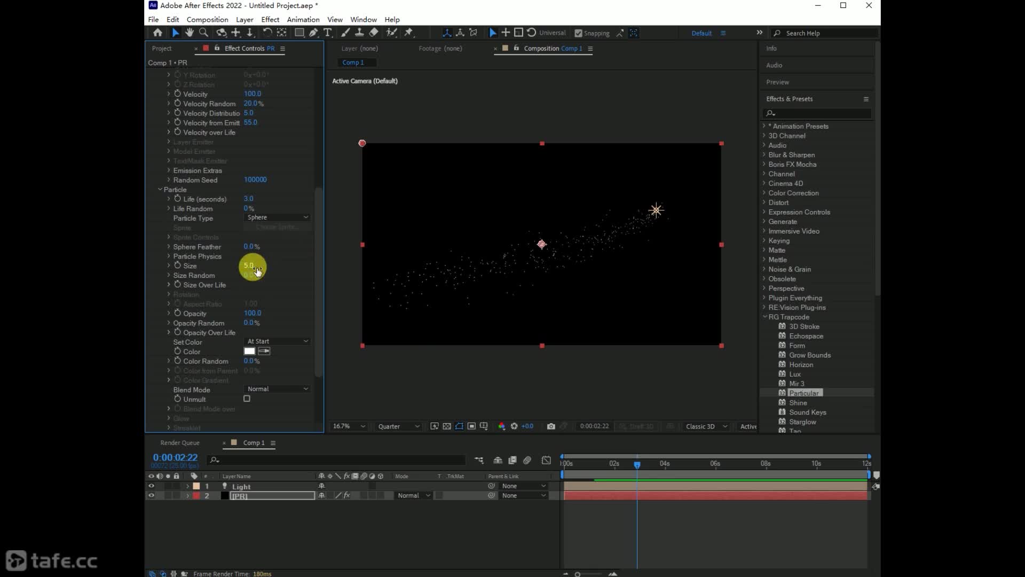Open the Graph Editor in timeline
The width and height of the screenshot is (1025, 577).
(x=546, y=460)
